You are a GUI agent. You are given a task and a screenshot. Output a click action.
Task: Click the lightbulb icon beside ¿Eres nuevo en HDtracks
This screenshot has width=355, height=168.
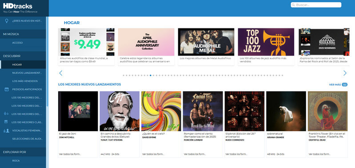tap(7, 21)
